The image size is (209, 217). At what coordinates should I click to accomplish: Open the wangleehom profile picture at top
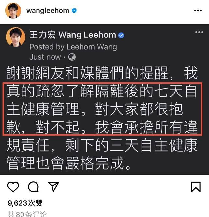click(x=13, y=10)
